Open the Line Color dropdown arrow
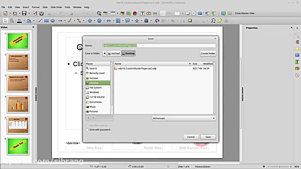 point(24,21)
